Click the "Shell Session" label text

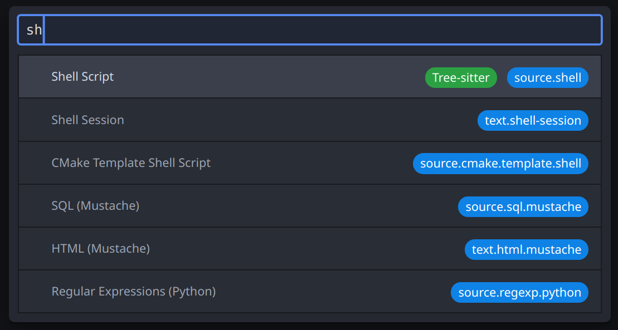87,120
